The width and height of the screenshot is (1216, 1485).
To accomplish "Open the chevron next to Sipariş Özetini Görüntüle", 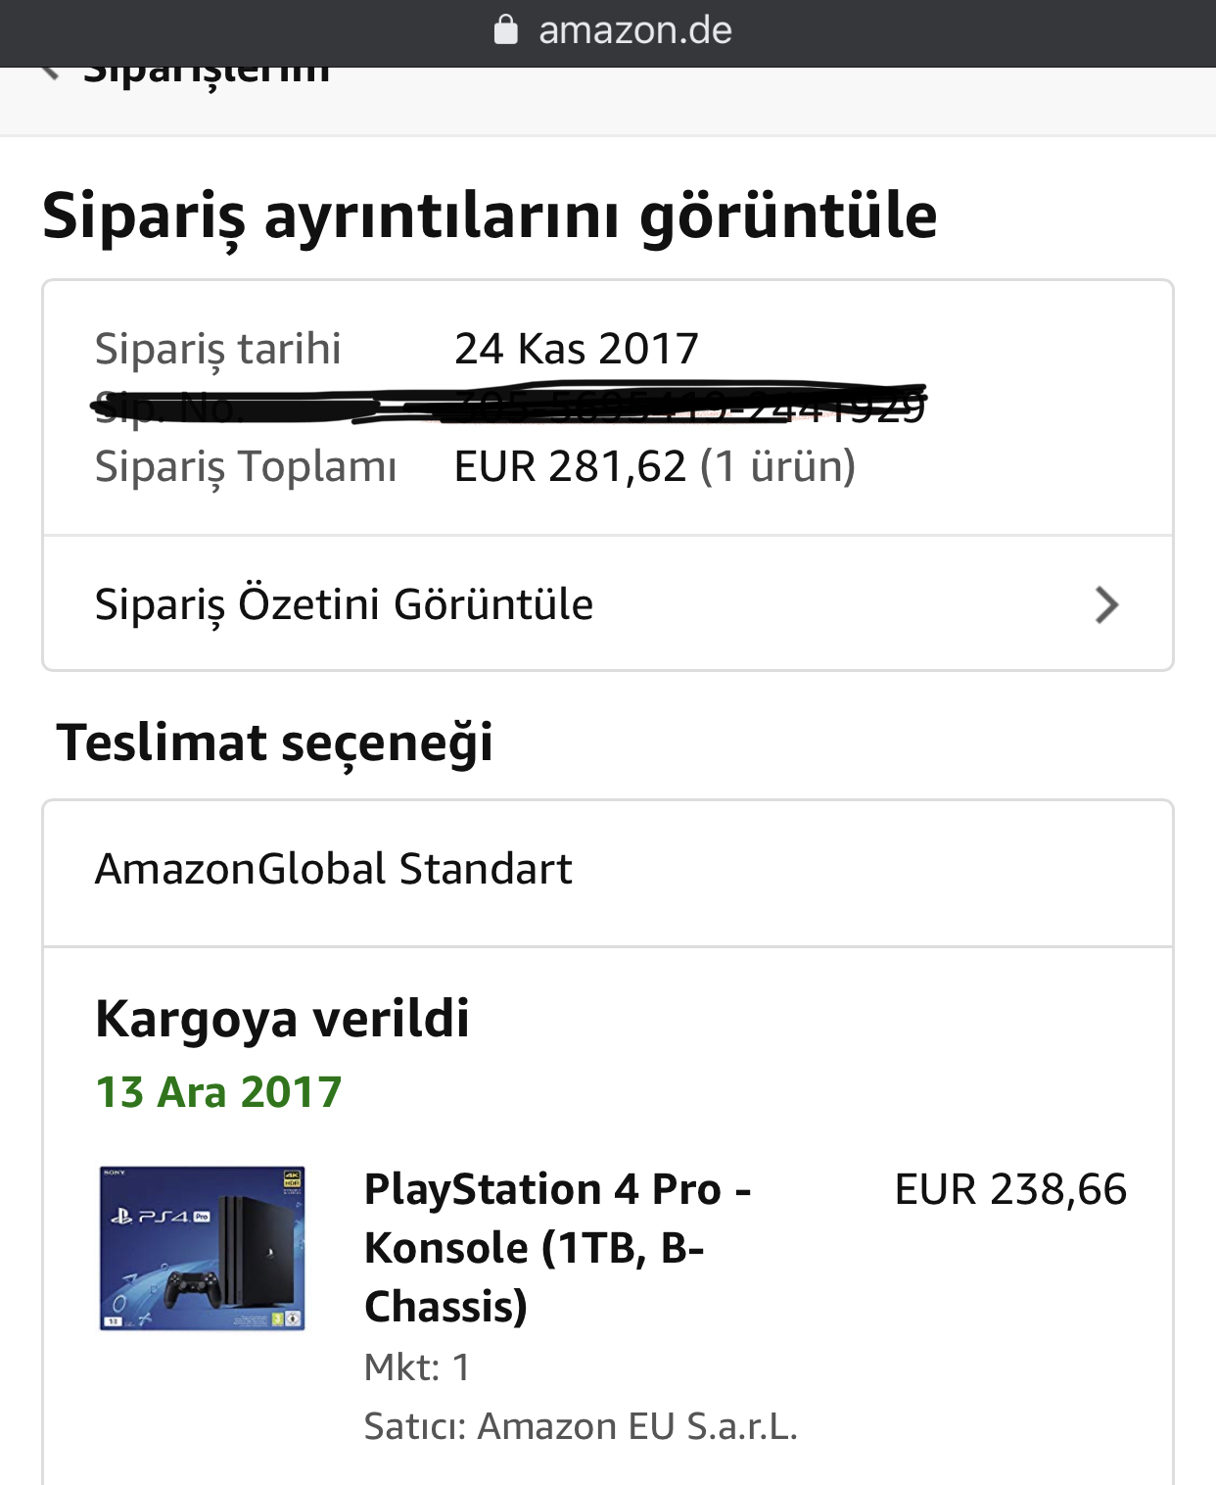I will [x=1107, y=605].
